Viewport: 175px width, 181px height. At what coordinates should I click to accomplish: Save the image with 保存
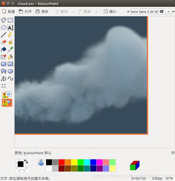tap(42, 12)
